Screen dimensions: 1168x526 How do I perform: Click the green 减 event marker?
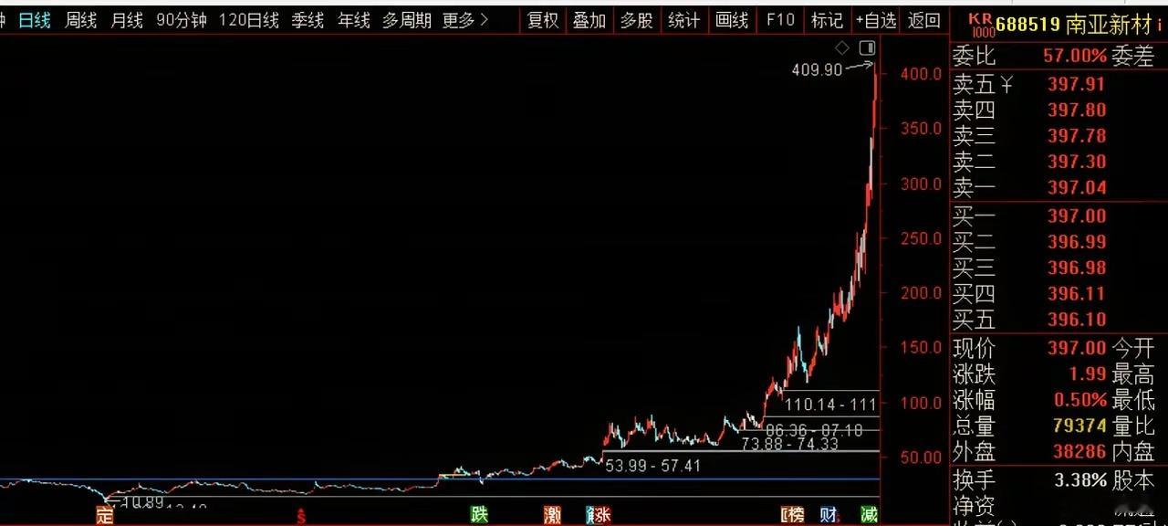coord(868,515)
